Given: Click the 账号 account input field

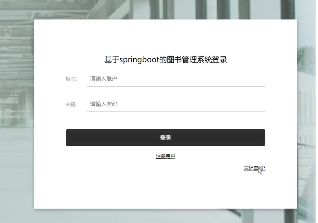Looking at the screenshot, I should pyautogui.click(x=176, y=79).
